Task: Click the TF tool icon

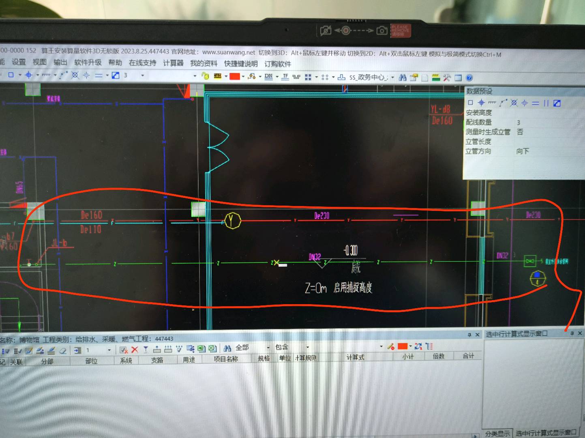Action: (x=285, y=77)
